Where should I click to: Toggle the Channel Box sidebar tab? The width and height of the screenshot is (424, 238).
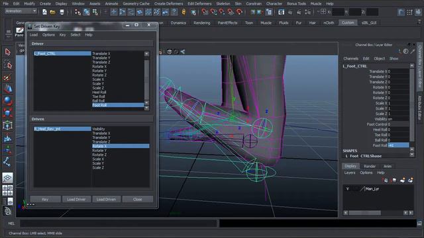[419, 66]
